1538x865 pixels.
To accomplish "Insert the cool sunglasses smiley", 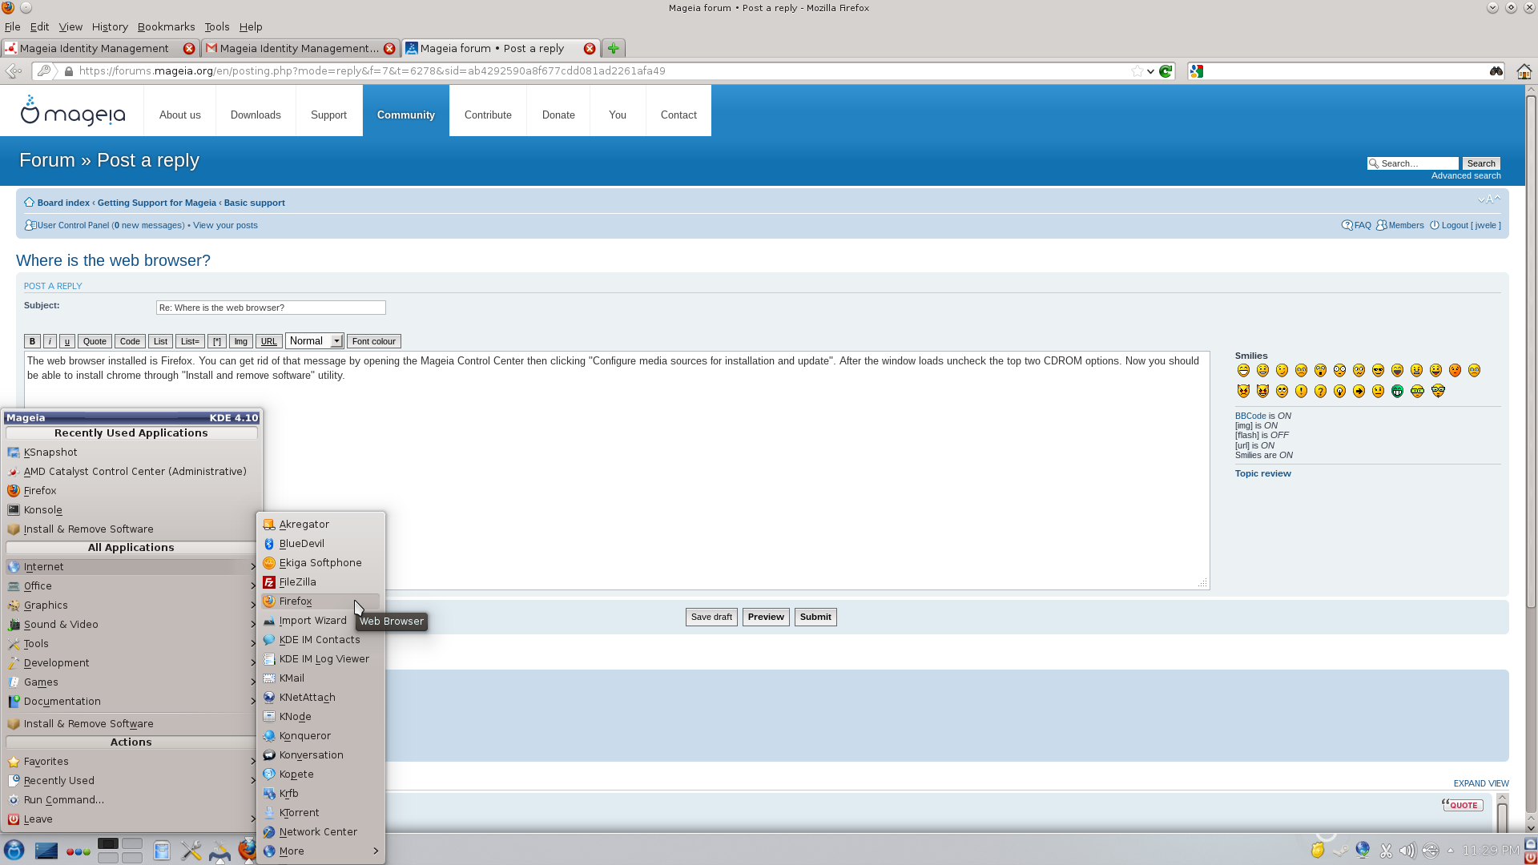I will tap(1378, 371).
